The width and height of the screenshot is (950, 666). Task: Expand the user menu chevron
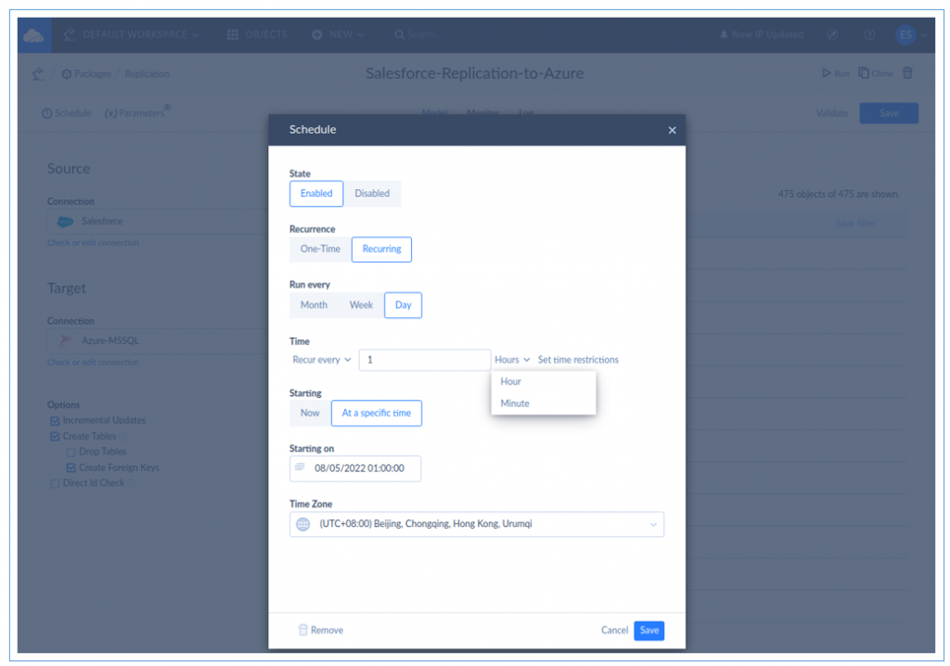tap(924, 35)
